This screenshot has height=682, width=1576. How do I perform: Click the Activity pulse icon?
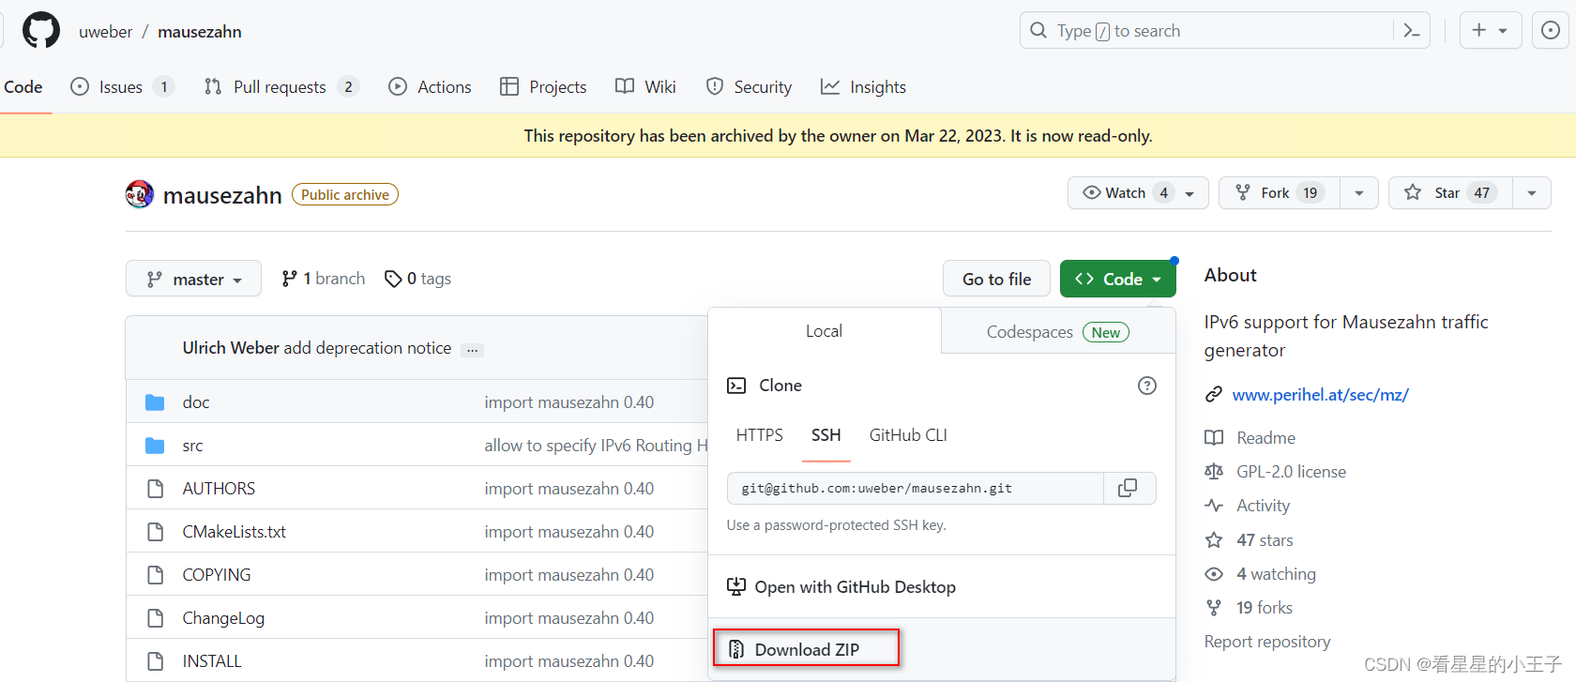pos(1214,506)
